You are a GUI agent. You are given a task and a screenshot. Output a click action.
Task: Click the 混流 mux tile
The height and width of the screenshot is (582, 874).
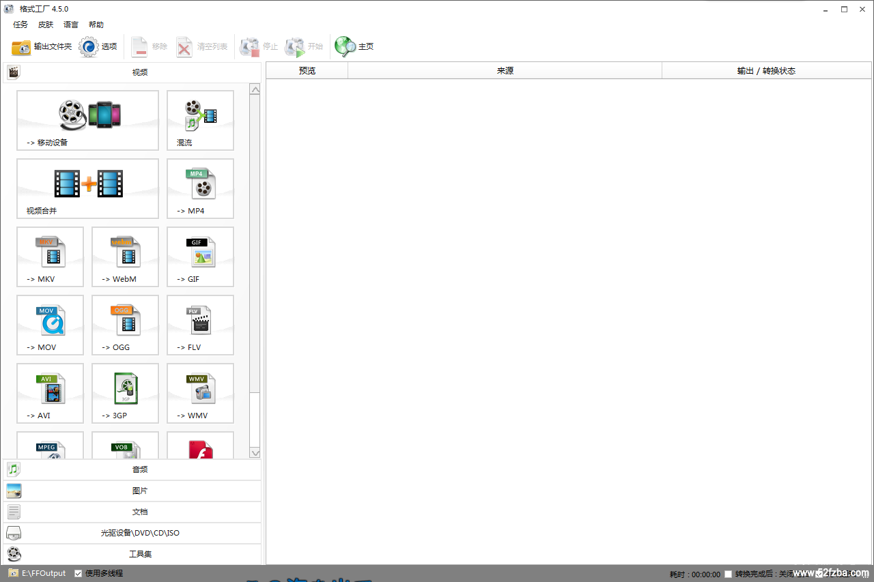[x=200, y=120]
